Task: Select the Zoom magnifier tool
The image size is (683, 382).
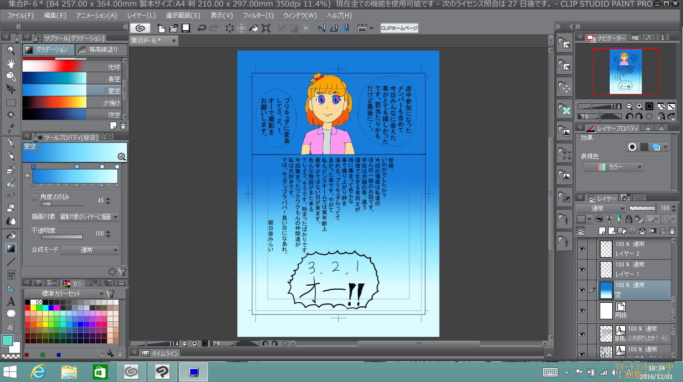Action: [11, 50]
